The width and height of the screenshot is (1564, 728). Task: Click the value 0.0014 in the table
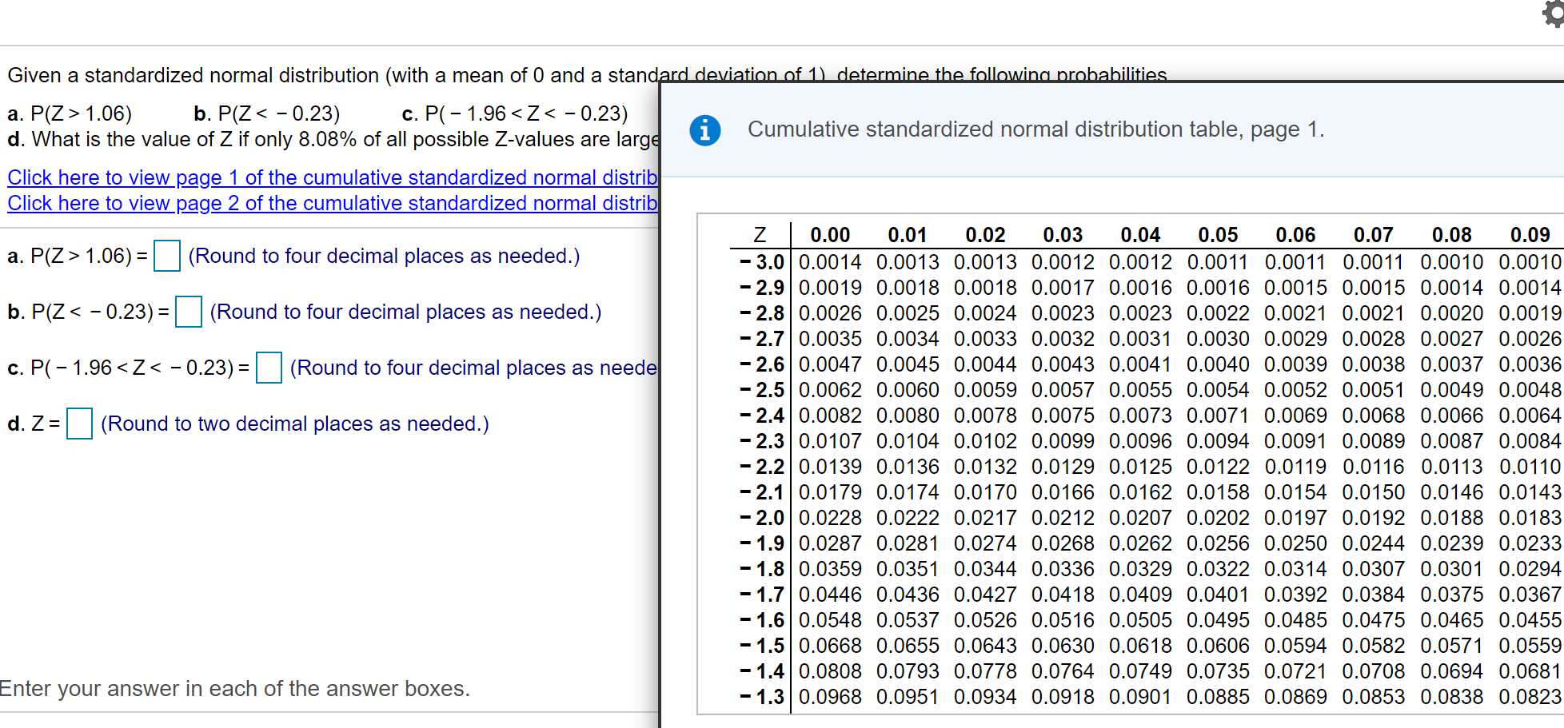point(830,261)
